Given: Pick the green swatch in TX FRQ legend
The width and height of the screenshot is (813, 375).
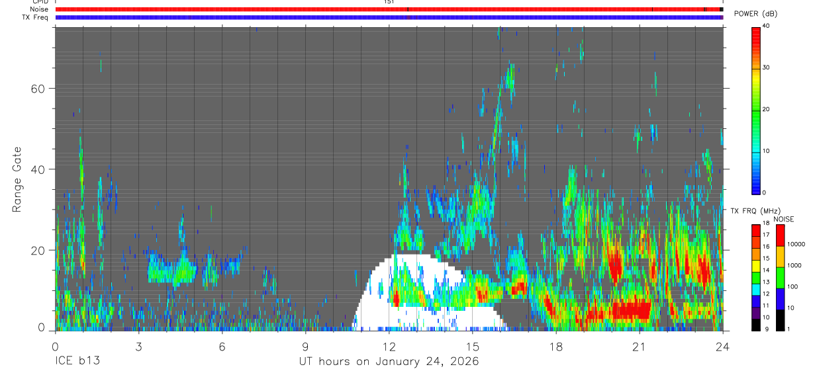Looking at the screenshot, I should coord(756,278).
